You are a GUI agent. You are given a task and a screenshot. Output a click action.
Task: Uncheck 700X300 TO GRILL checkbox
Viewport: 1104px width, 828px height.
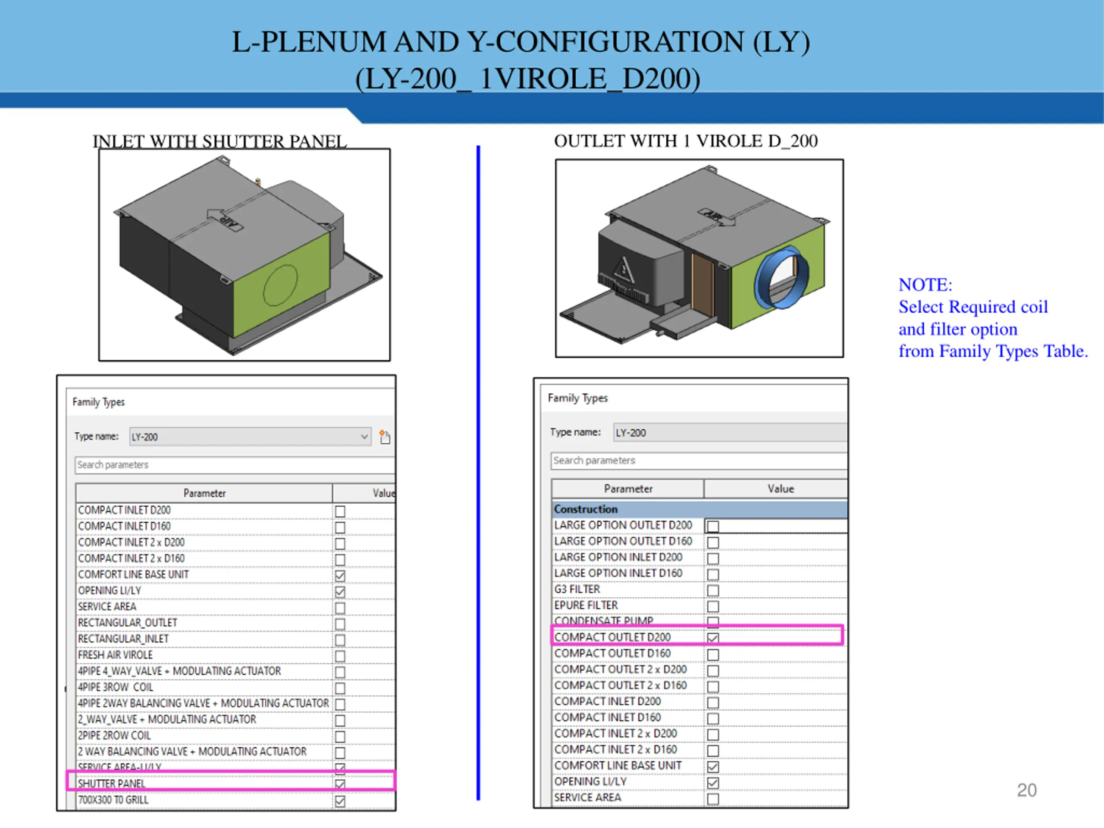[x=340, y=801]
